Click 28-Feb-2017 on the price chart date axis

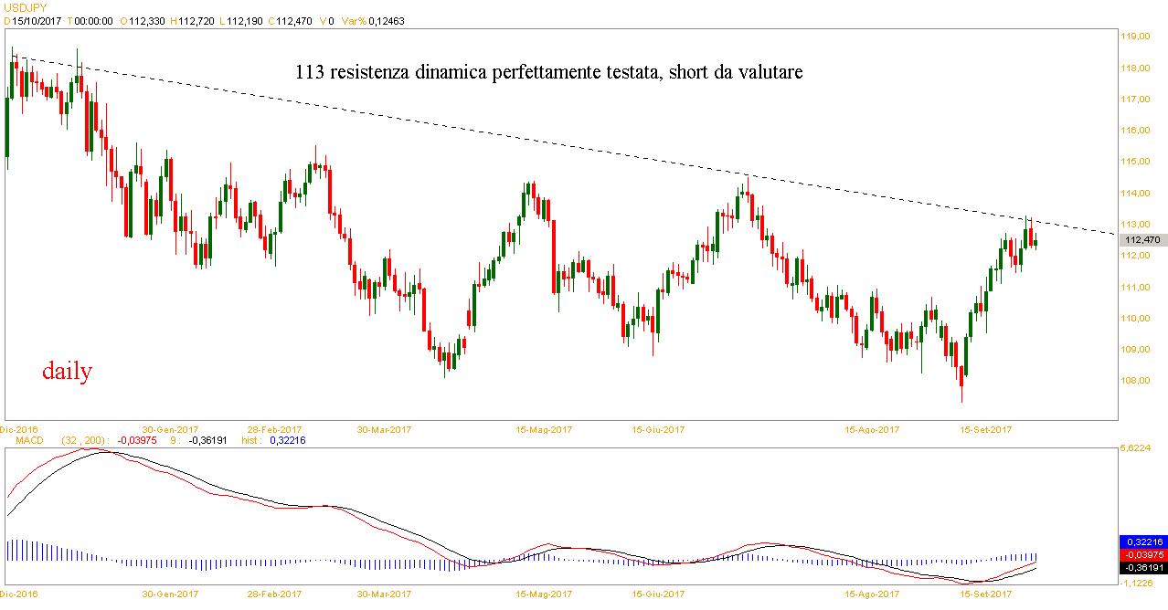point(274,428)
